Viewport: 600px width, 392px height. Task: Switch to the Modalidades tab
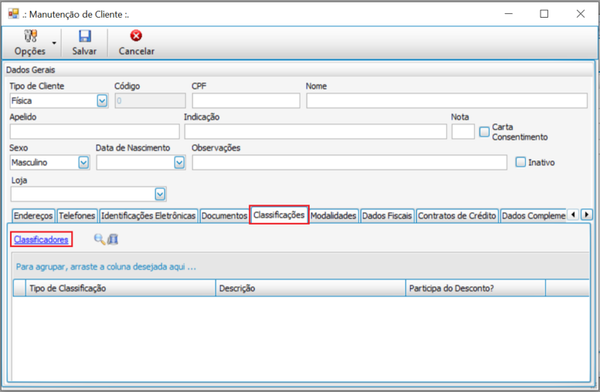(x=334, y=216)
